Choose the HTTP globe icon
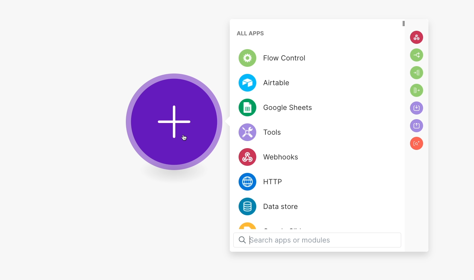The width and height of the screenshot is (474, 280). point(247,182)
